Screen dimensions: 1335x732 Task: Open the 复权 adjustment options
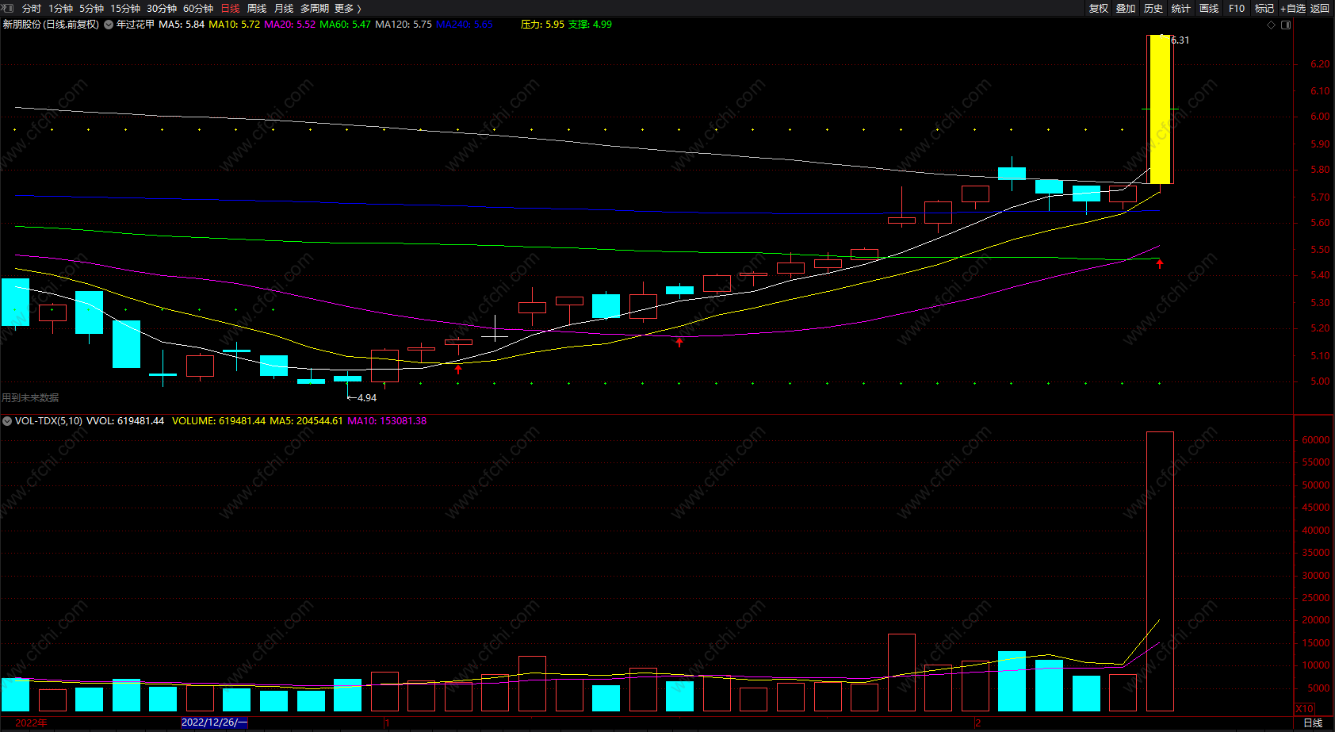[1098, 8]
